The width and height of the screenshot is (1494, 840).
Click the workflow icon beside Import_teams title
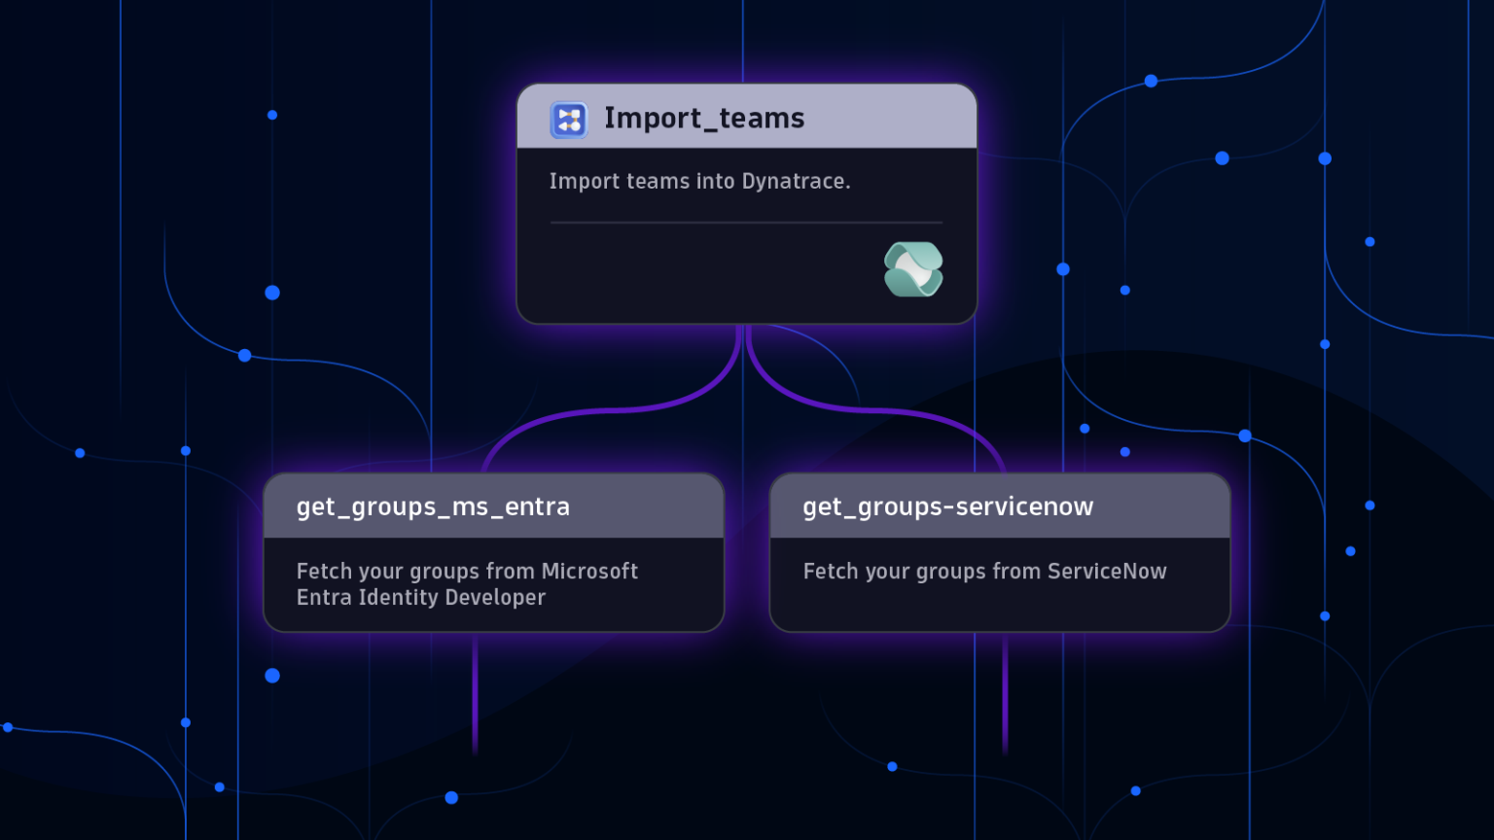coord(569,119)
